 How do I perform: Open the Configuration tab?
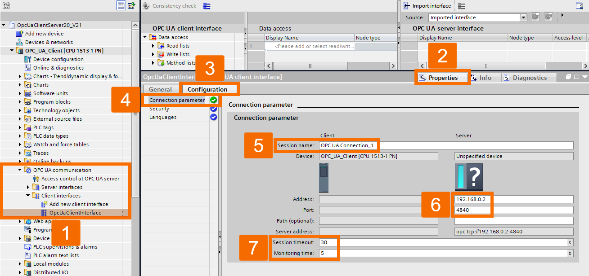coord(207,89)
